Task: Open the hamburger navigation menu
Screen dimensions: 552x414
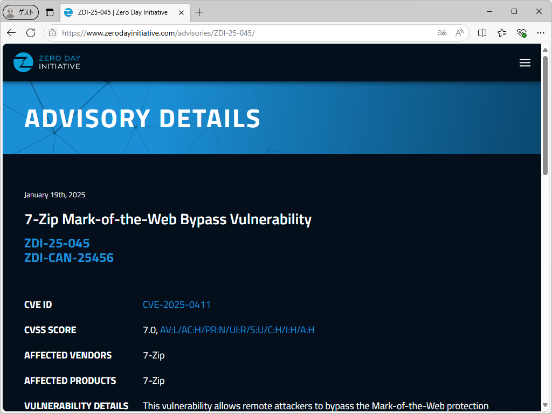Action: pyautogui.click(x=525, y=63)
